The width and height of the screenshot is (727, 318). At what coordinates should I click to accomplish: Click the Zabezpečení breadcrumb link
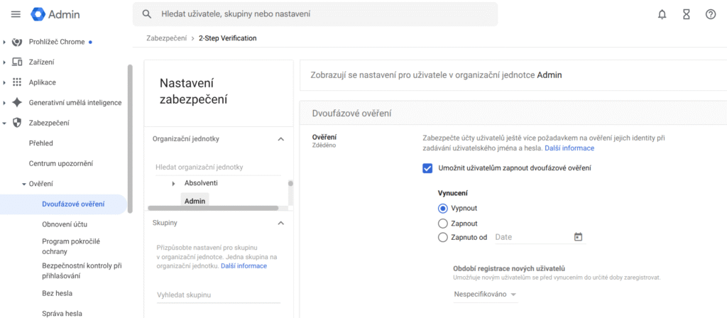(166, 38)
